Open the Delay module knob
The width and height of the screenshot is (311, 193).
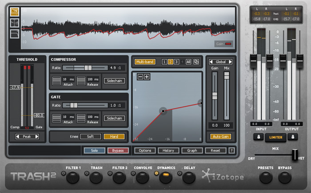coord(189,177)
